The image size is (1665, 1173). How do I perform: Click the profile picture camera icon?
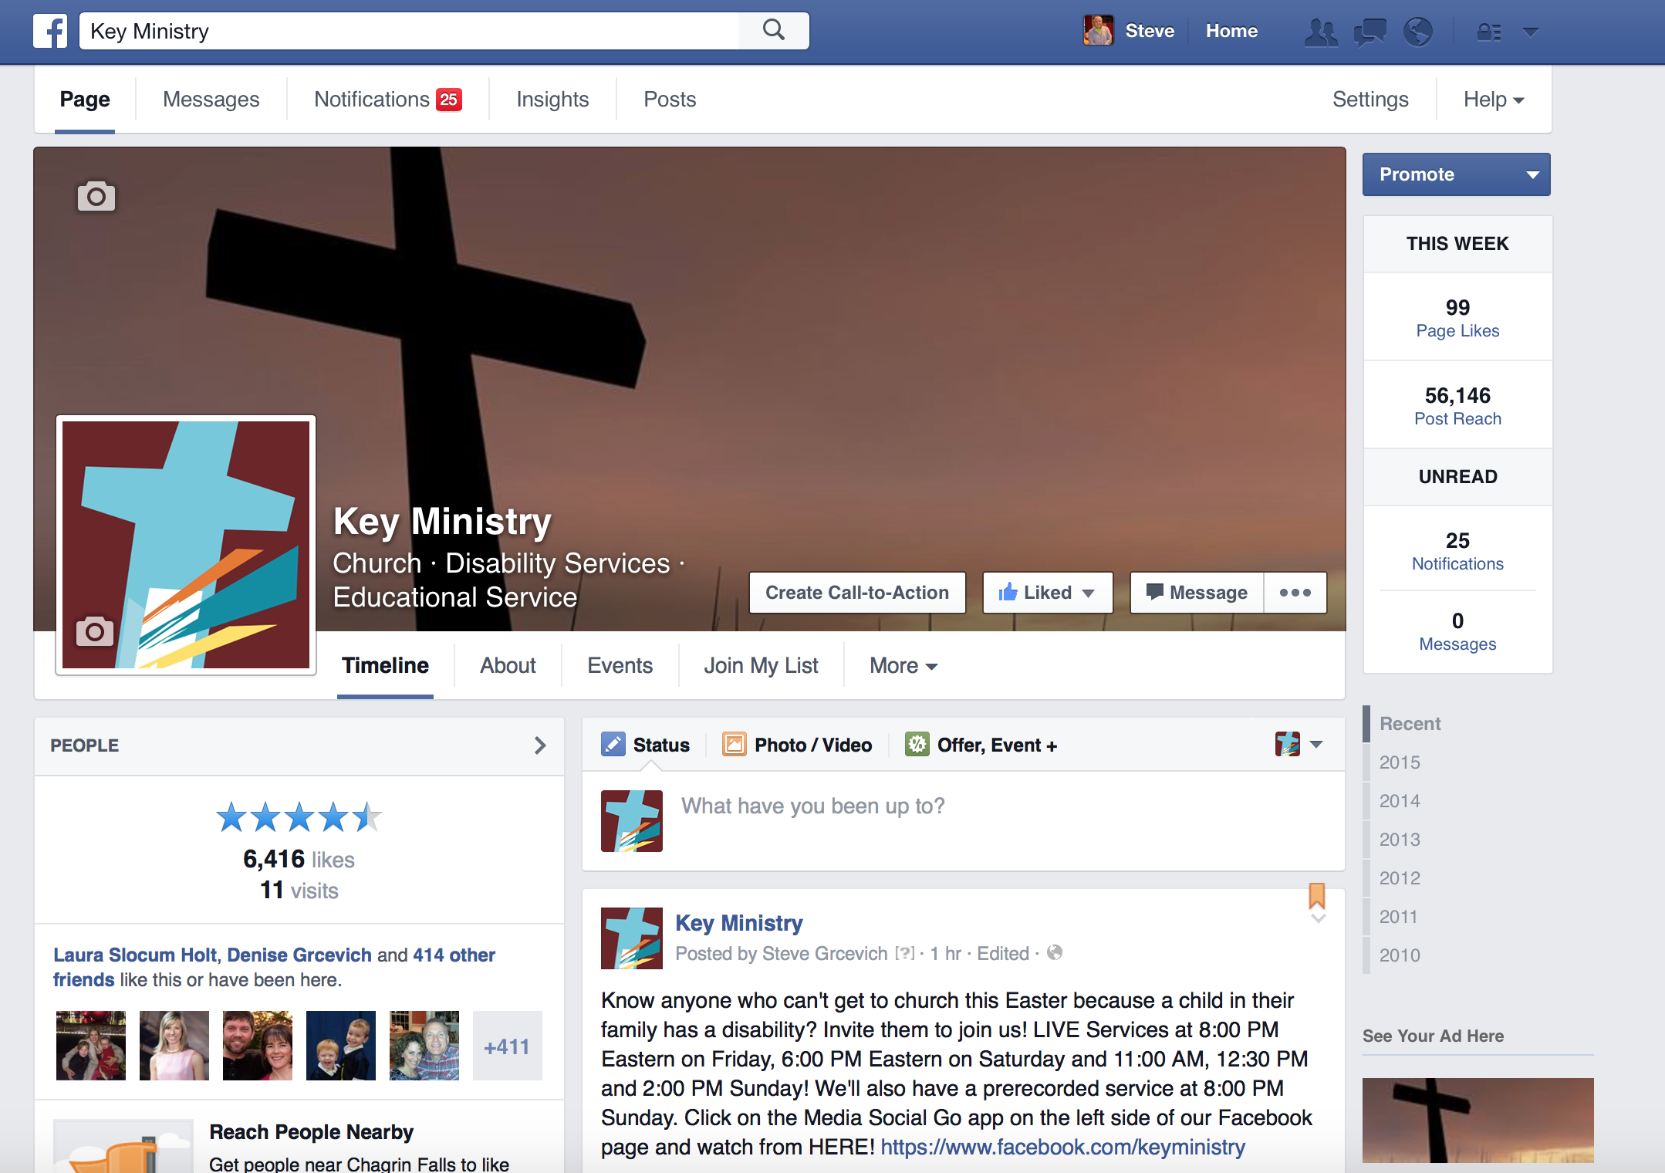[x=95, y=631]
